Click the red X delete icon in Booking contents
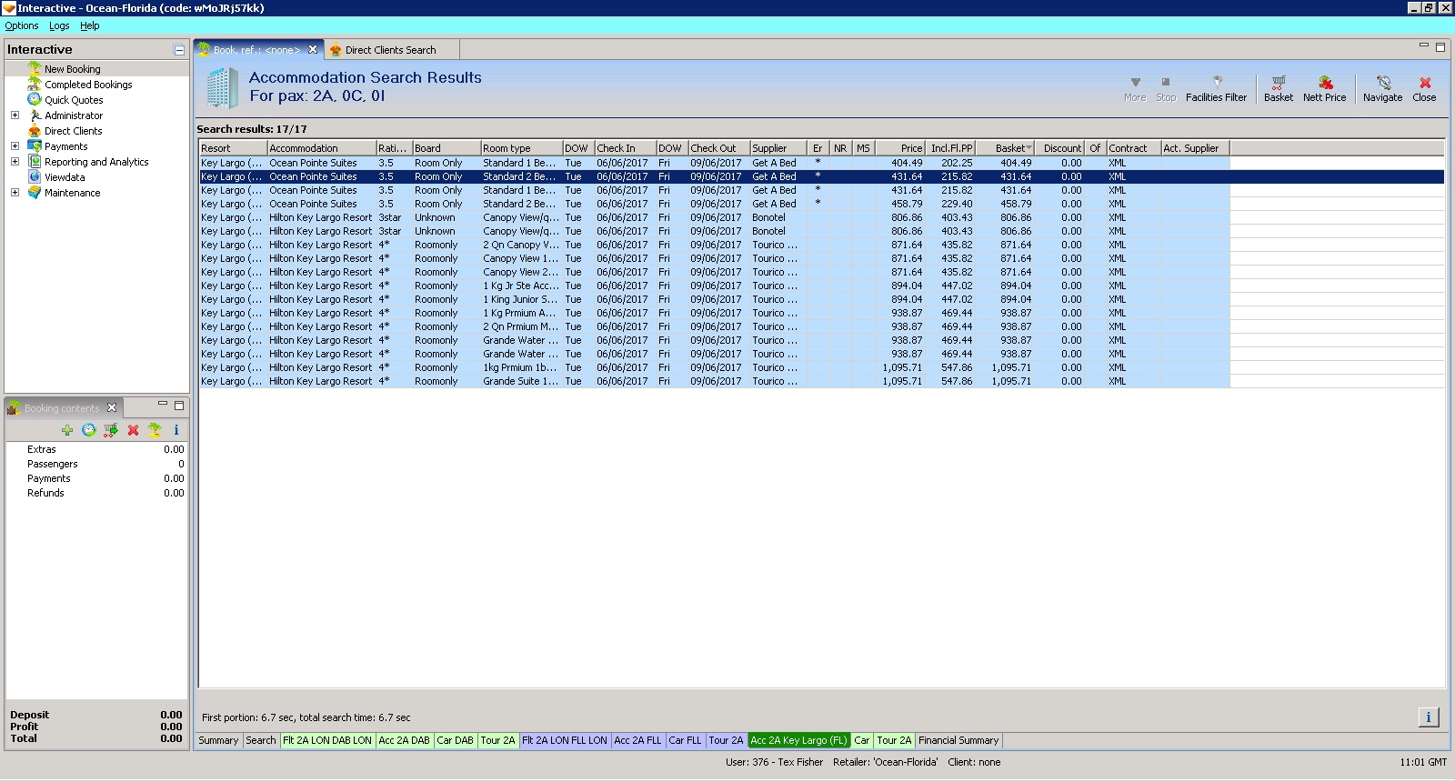Image resolution: width=1455 pixels, height=782 pixels. 133,430
